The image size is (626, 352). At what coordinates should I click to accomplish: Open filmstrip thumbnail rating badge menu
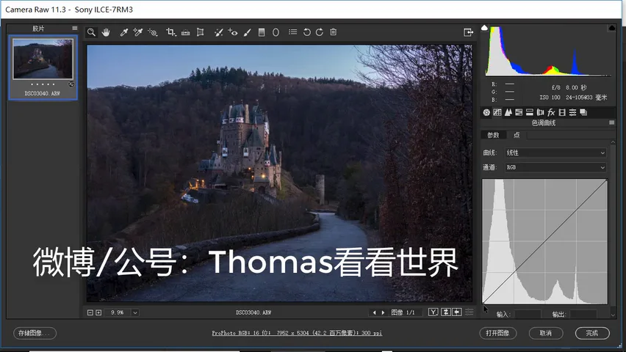pyautogui.click(x=71, y=84)
